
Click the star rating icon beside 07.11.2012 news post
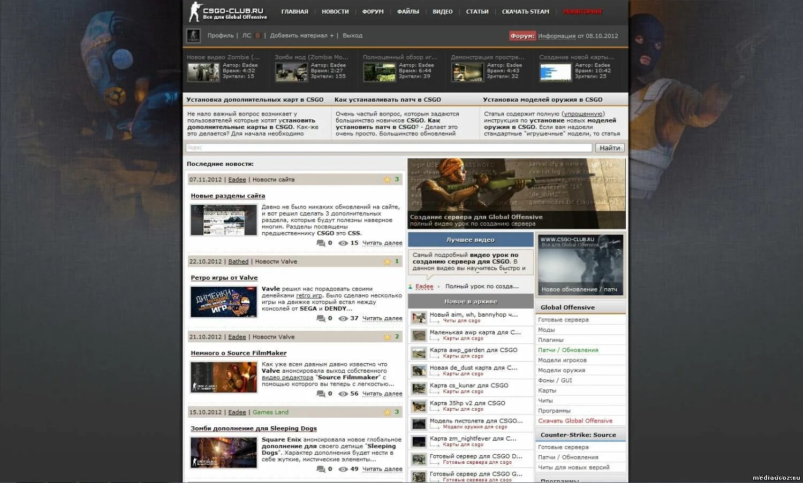coord(387,179)
